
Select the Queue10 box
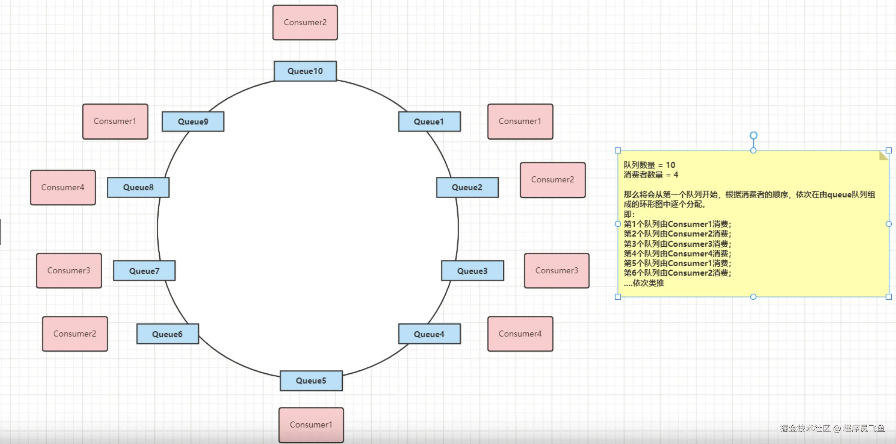(305, 71)
